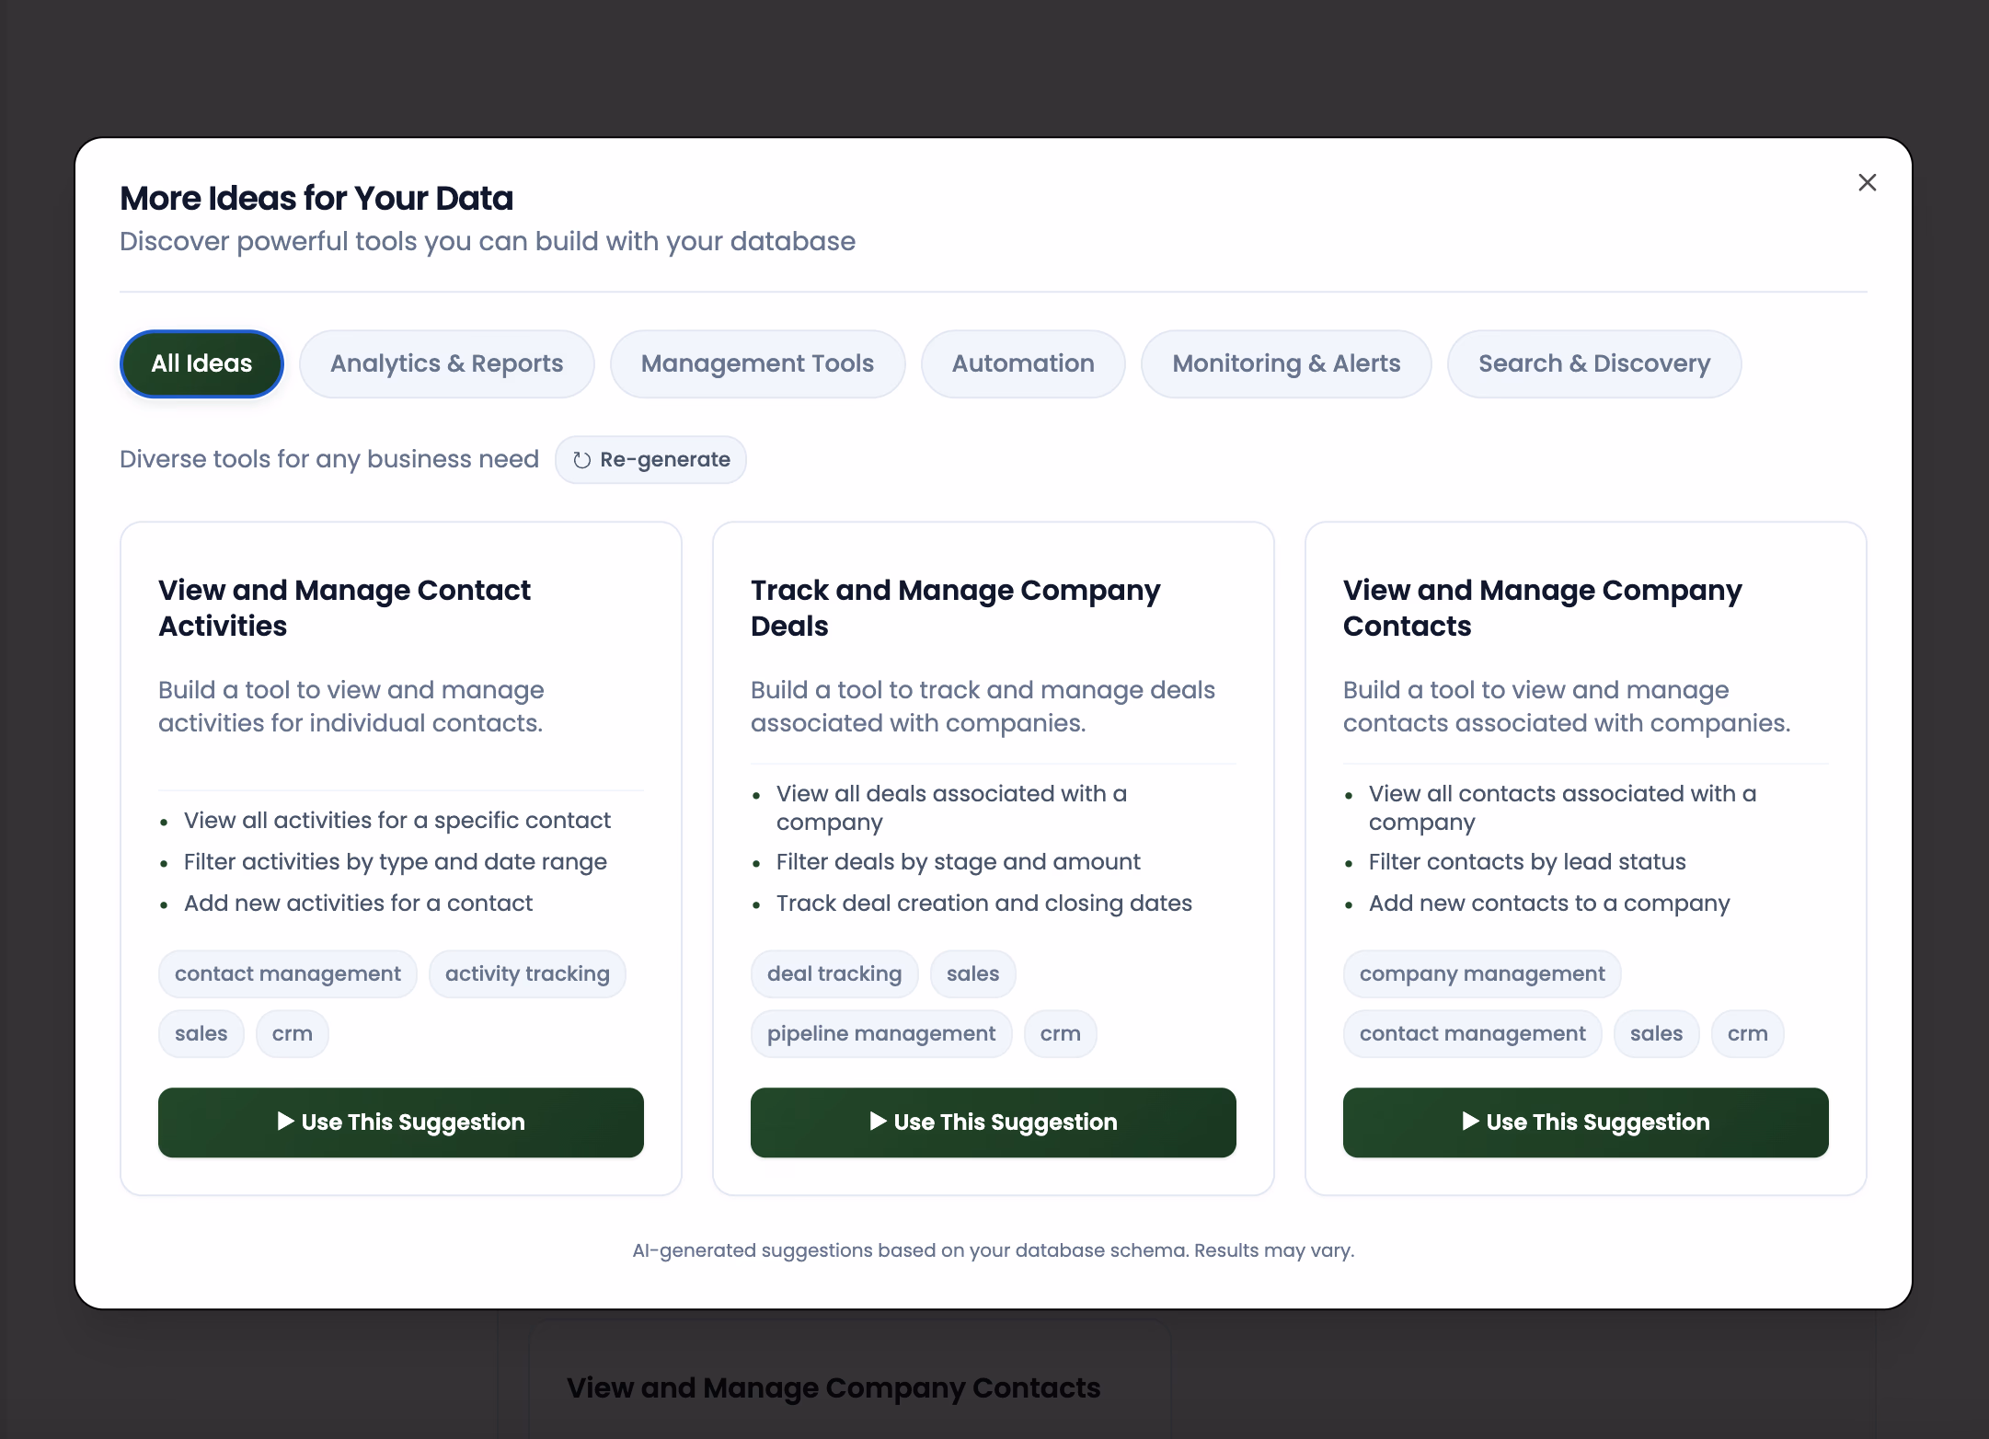The image size is (1989, 1439).
Task: Use This Suggestion for Company Deals
Action: click(993, 1122)
